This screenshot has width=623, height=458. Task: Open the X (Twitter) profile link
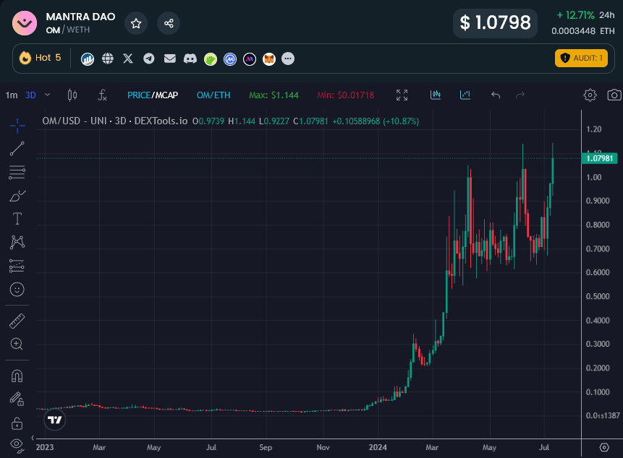coord(128,59)
